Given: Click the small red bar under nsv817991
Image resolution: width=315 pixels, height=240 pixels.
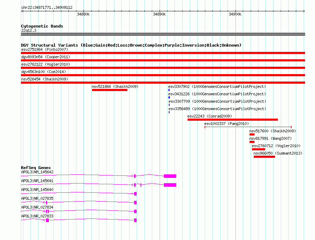Looking at the screenshot, I should tap(252, 142).
